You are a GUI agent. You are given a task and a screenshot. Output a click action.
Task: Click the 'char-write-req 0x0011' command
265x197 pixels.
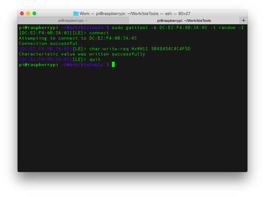pos(118,49)
